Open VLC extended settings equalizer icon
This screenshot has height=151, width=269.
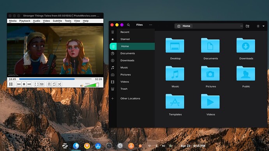(42, 84)
